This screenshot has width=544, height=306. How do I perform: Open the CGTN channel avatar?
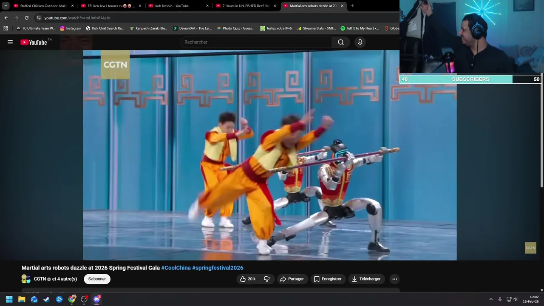(26, 279)
